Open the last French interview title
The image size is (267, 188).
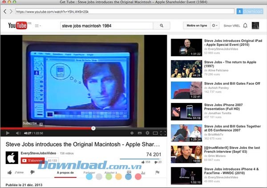[x=232, y=150]
